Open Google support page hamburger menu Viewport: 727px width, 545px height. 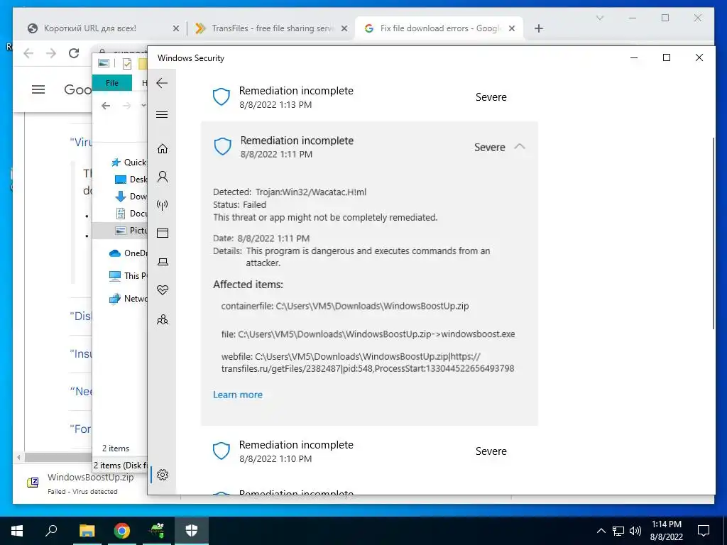pyautogui.click(x=38, y=89)
